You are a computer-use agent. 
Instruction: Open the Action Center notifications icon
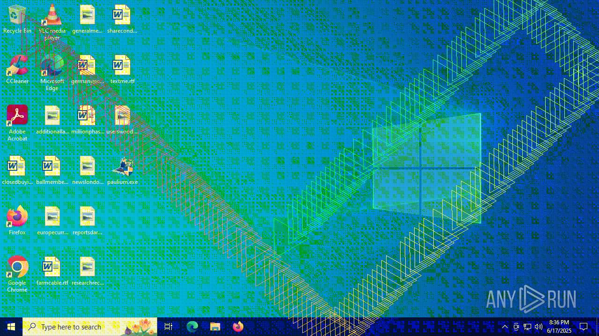(x=584, y=327)
